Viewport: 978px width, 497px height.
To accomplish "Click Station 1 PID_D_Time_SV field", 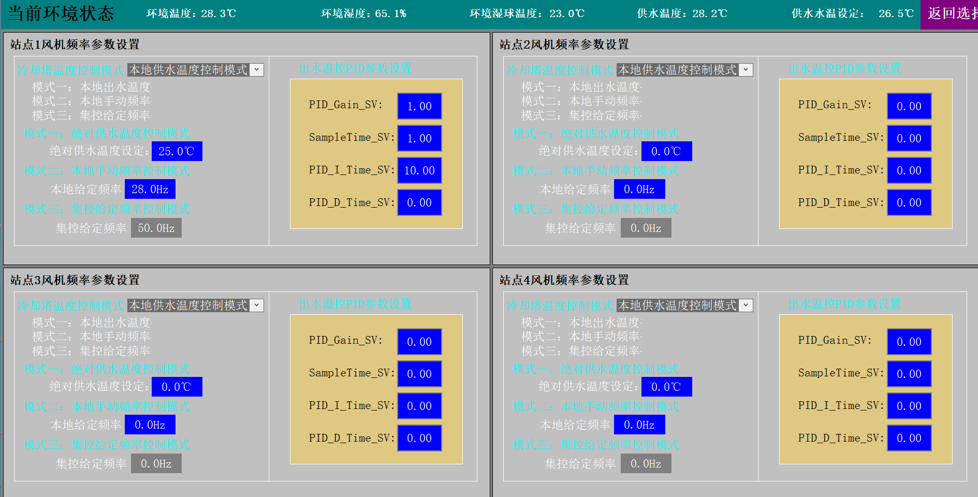I will pos(419,202).
